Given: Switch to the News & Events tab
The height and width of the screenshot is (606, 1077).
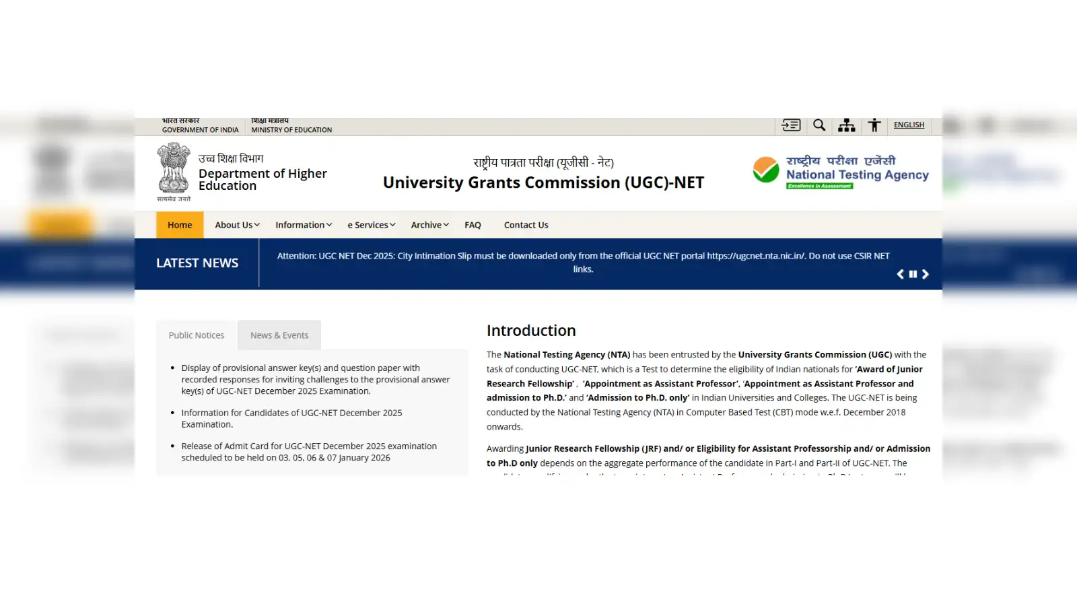Looking at the screenshot, I should 279,335.
